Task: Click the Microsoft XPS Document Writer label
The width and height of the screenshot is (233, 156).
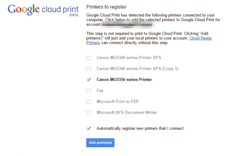Action: pos(126,113)
